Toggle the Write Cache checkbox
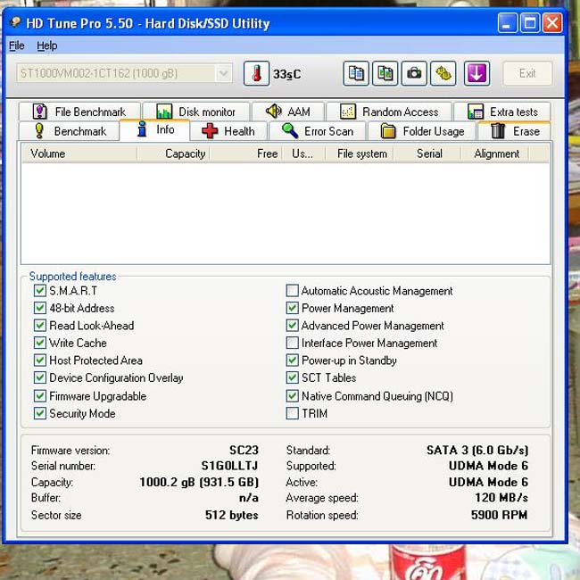Viewport: 580px width, 580px height. 39,343
